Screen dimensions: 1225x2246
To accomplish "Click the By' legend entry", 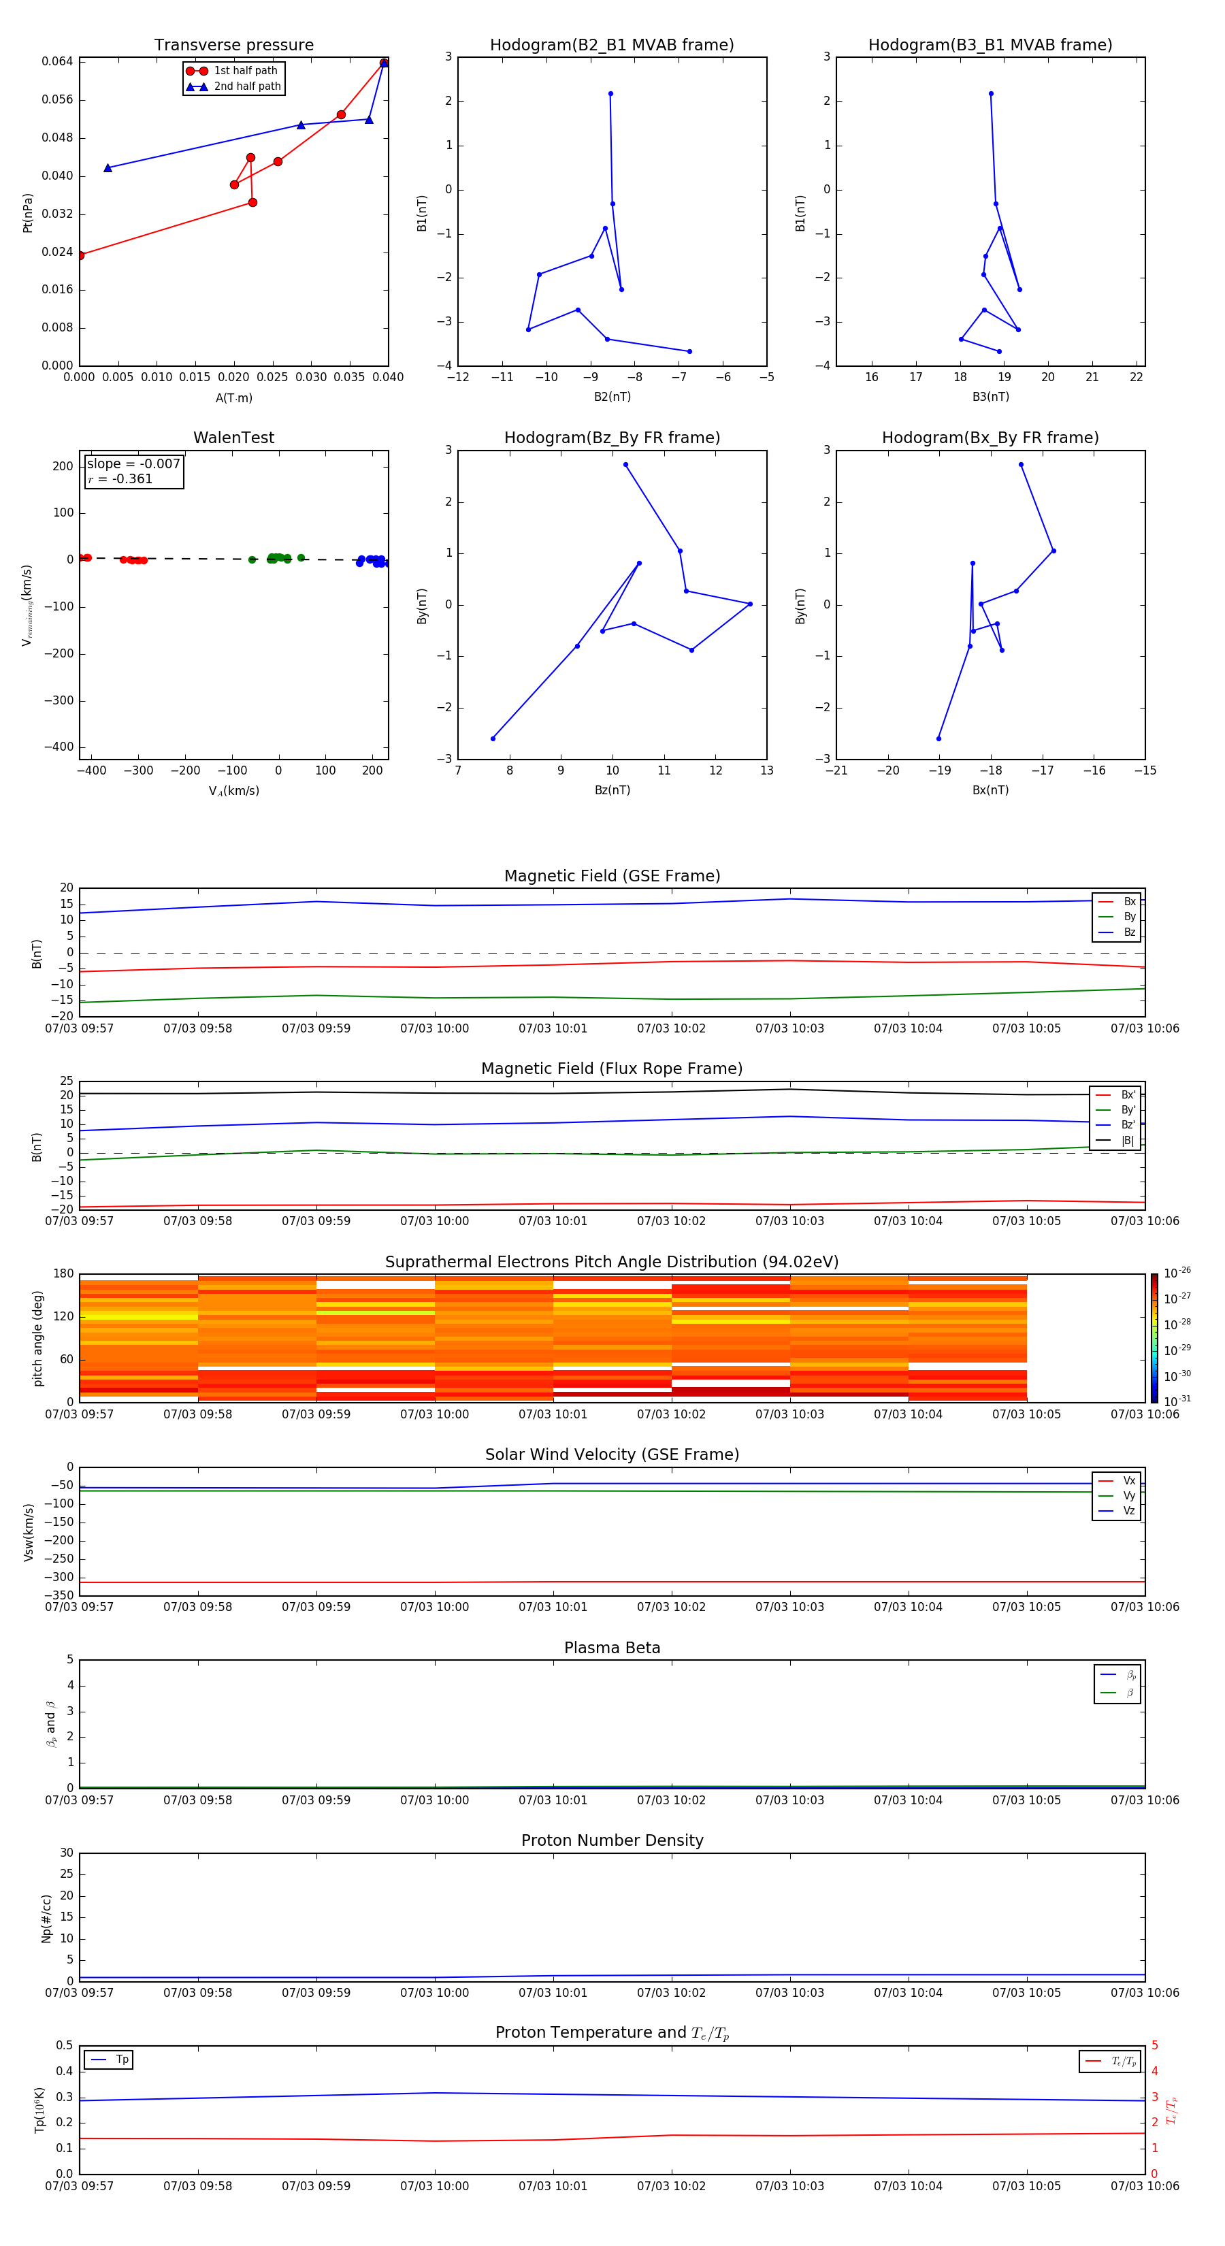I will coord(1116,1110).
